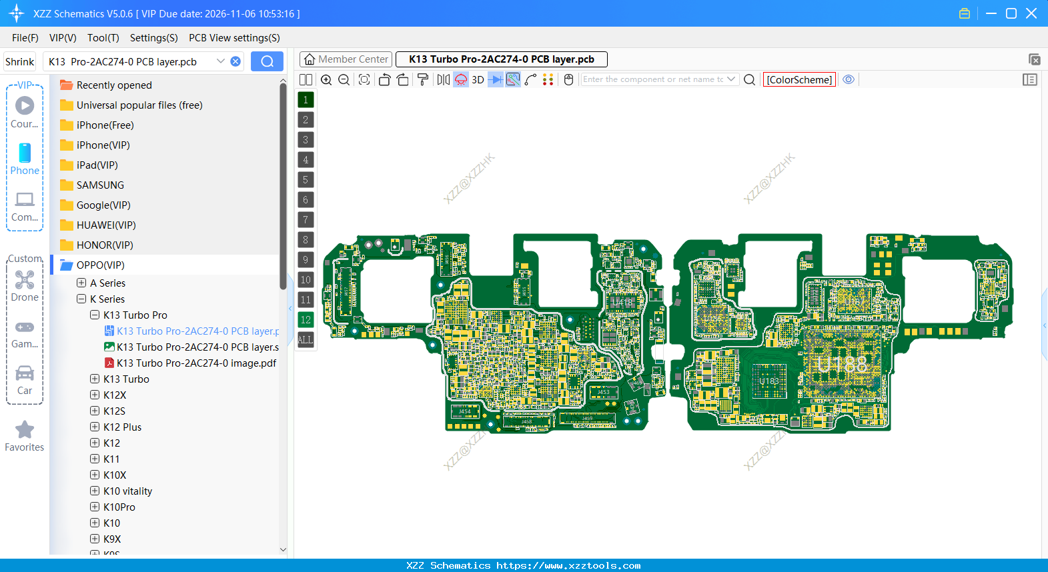
Task: Open the component name dropdown
Action: click(731, 79)
